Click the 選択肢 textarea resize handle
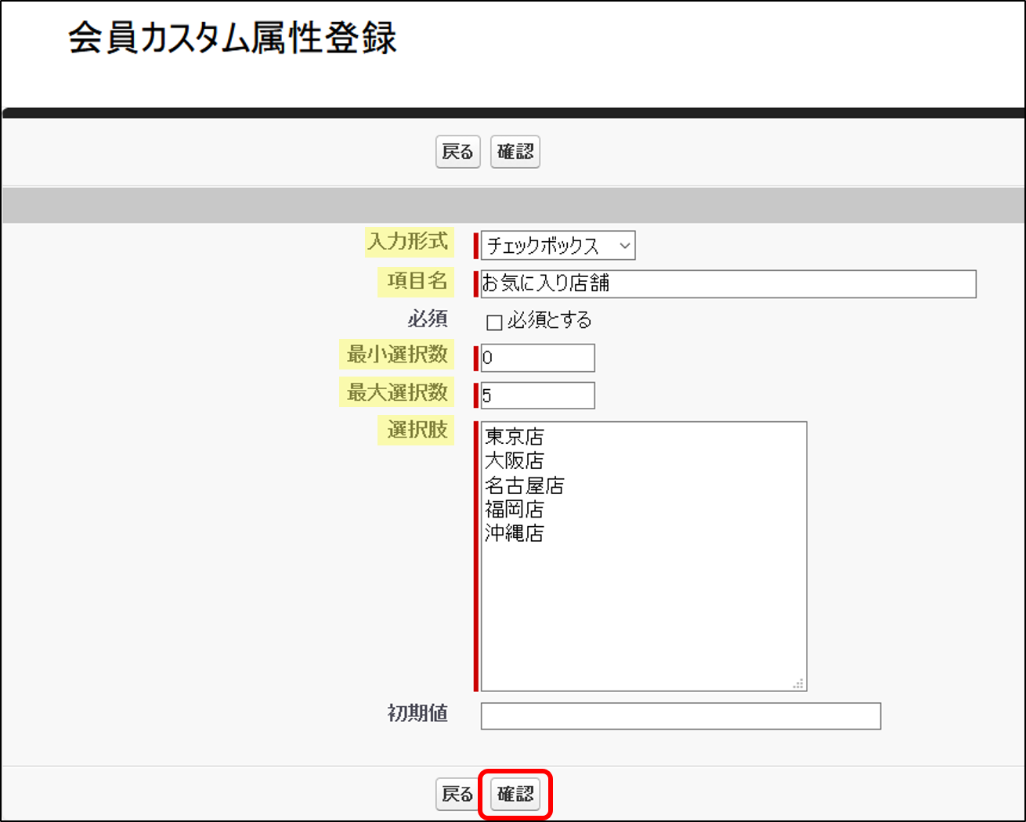 [798, 683]
